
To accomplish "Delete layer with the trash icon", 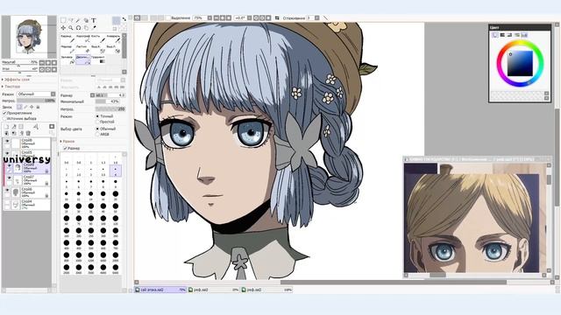I will pyautogui.click(x=28, y=133).
